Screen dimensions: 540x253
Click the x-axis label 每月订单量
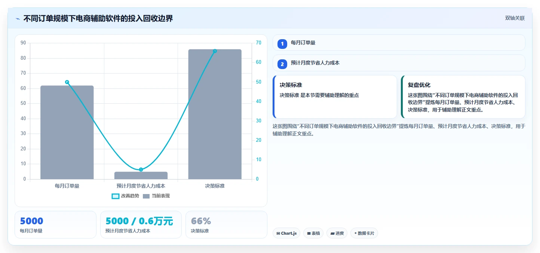[67, 186]
